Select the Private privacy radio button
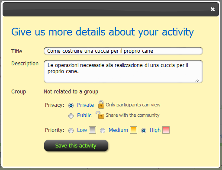Image resolution: width=222 pixels, height=170 pixels. [71, 106]
